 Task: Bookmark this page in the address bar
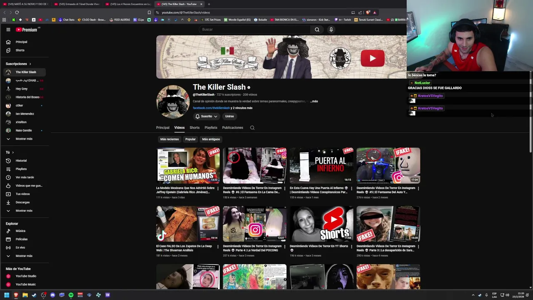tap(149, 12)
